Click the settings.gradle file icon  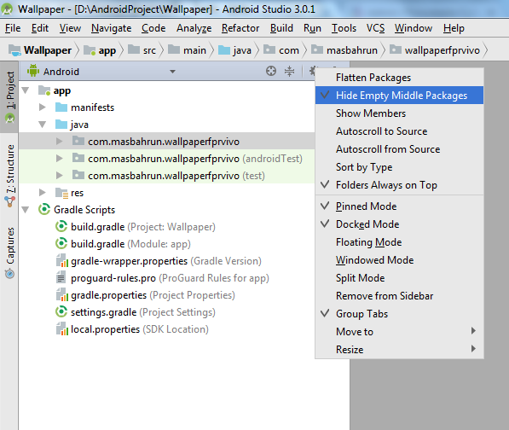(x=61, y=311)
